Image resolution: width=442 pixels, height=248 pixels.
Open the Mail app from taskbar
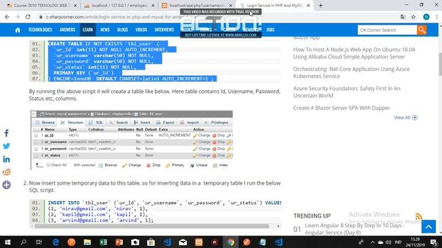(182, 242)
